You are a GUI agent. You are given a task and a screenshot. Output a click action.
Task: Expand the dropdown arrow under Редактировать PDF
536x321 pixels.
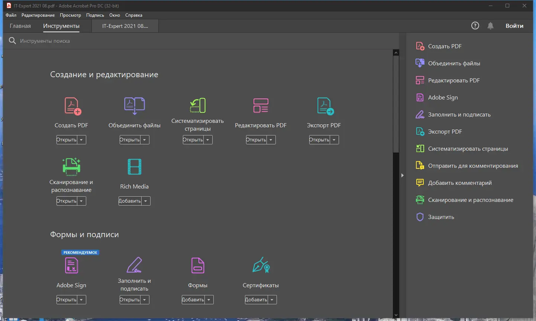[x=271, y=140]
